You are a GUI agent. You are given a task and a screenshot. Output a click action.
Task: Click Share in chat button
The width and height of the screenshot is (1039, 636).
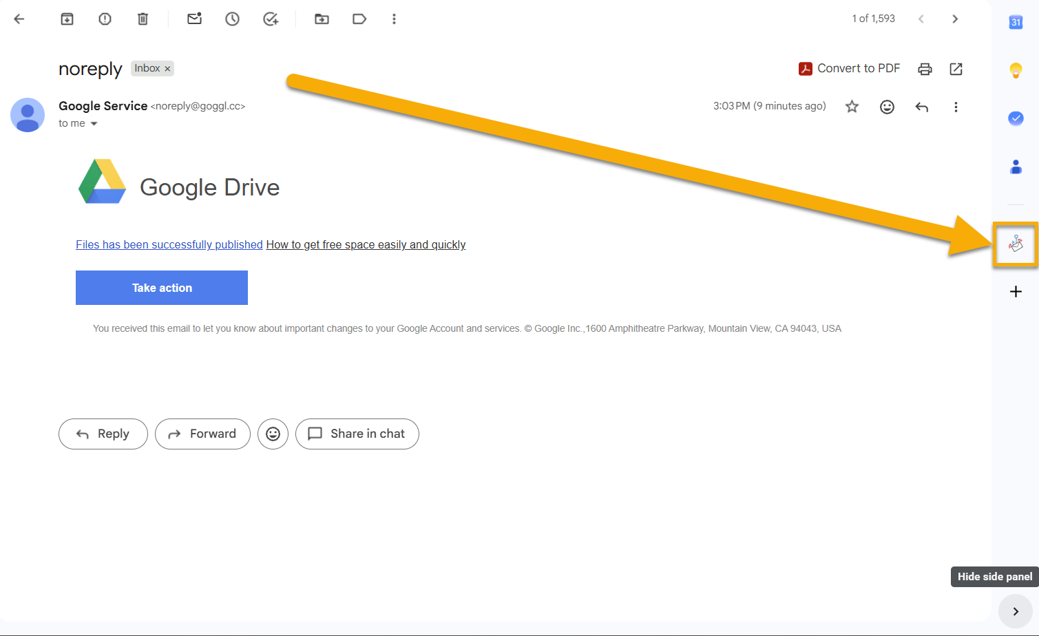(x=357, y=434)
